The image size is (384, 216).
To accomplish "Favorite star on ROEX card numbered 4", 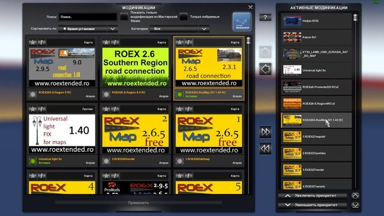I will tap(32, 176).
